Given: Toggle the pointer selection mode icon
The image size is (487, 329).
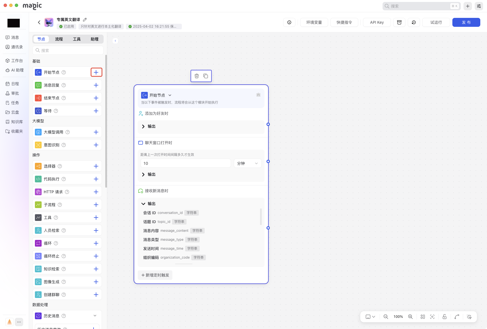Looking at the screenshot, I should tap(469, 317).
